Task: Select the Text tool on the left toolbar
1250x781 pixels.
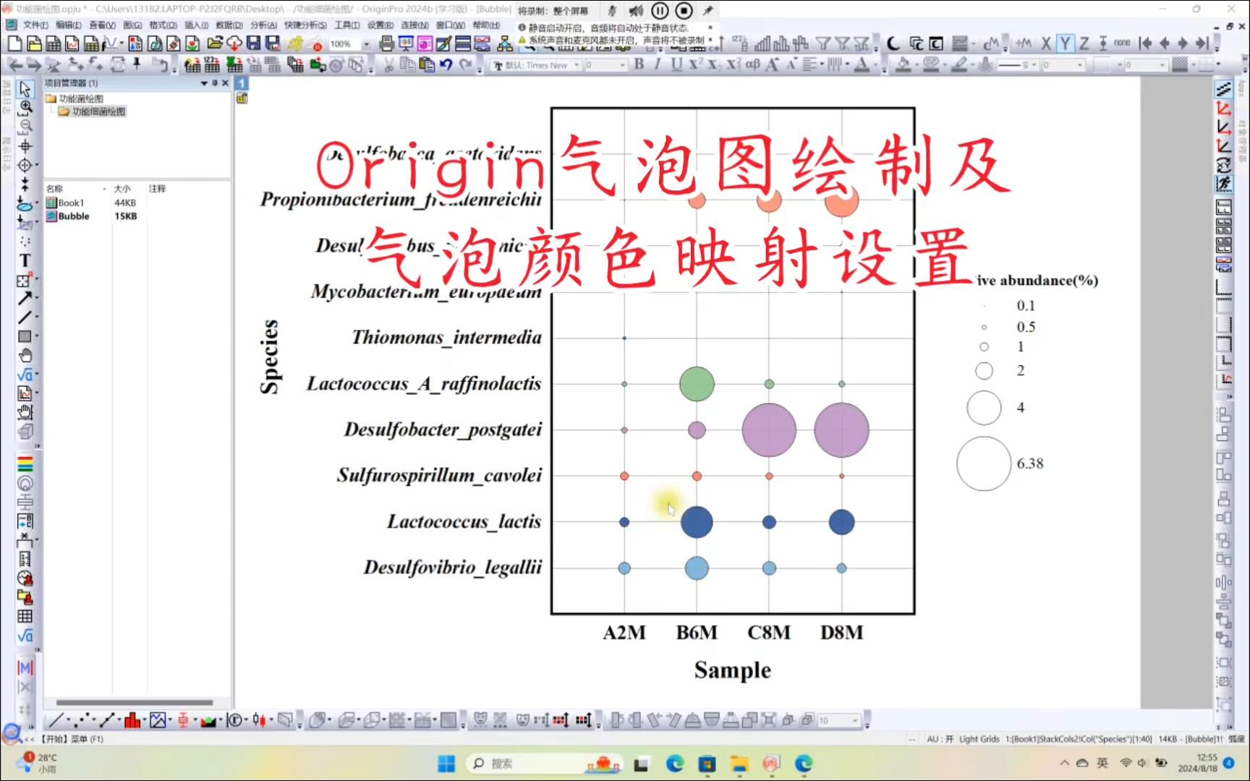Action: coord(25,260)
